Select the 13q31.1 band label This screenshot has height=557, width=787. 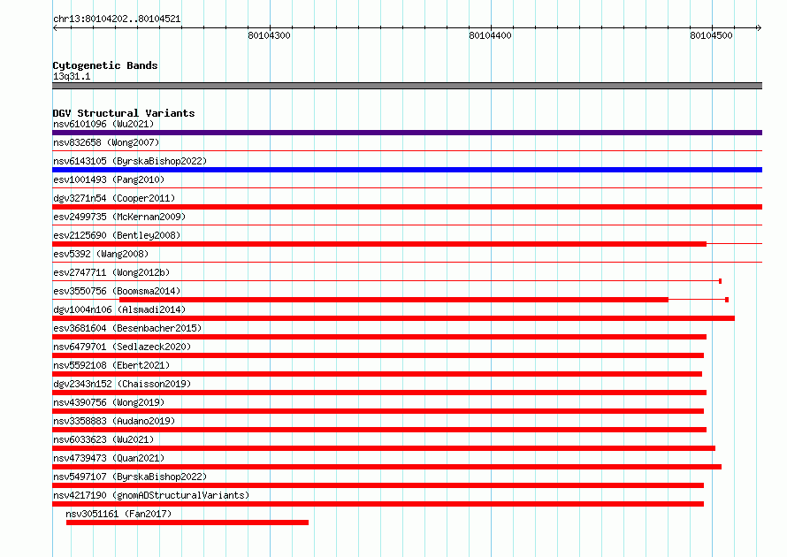pos(72,76)
